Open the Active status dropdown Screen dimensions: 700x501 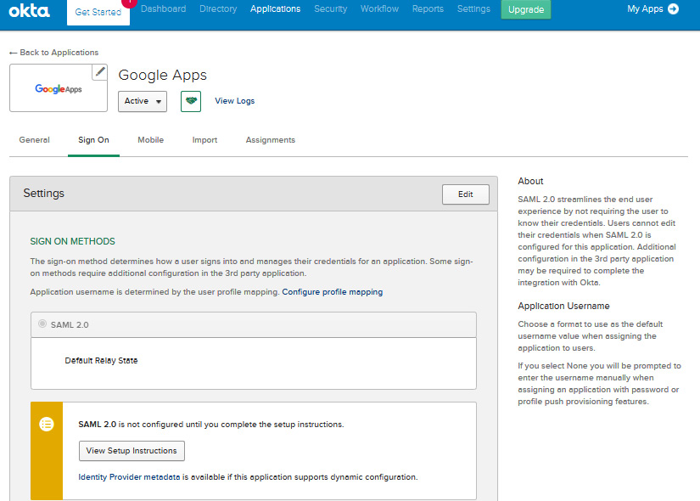[x=143, y=101]
